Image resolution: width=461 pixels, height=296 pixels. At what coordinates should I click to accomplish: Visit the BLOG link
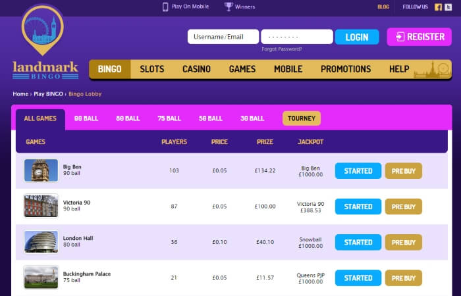point(383,7)
